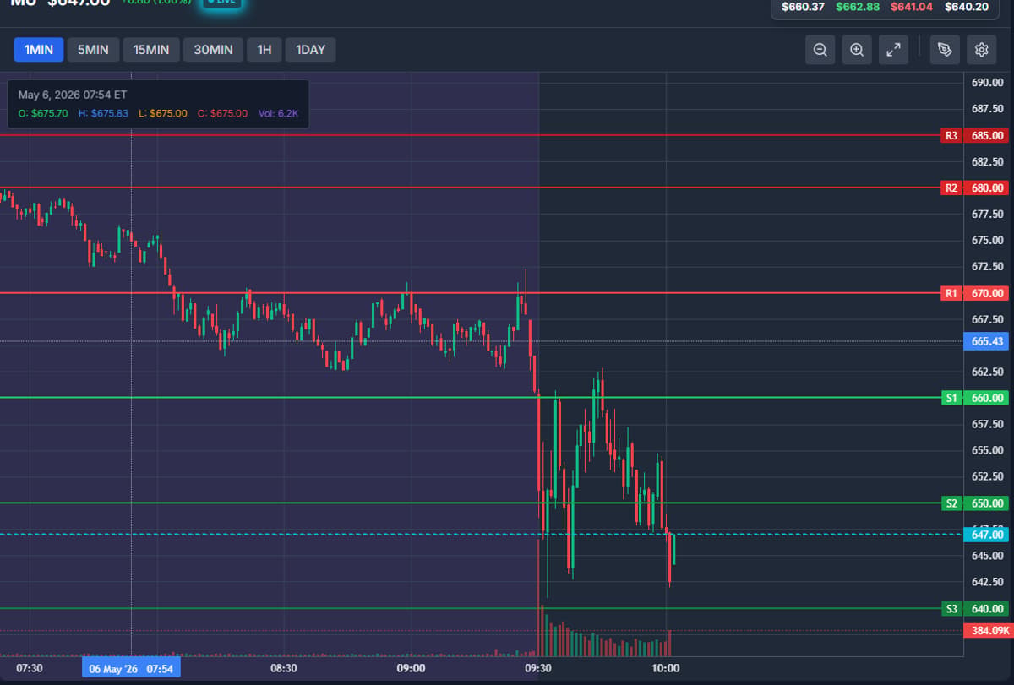The image size is (1014, 685).
Task: Click the 08:30 time axis label
Action: [283, 668]
